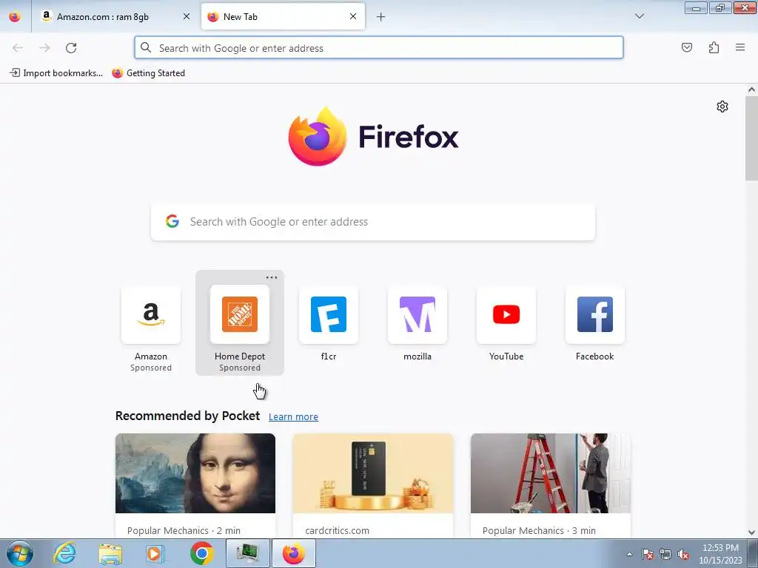Open the taskbar clock 12:53 PM

coord(720,554)
